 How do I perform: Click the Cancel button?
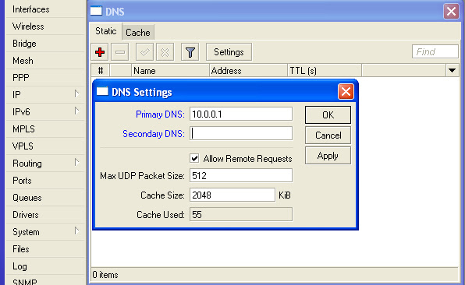click(328, 135)
